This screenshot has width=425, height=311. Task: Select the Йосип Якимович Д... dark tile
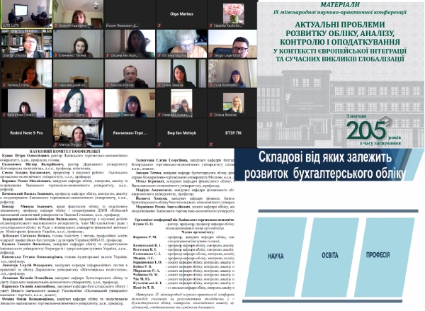coord(130,14)
